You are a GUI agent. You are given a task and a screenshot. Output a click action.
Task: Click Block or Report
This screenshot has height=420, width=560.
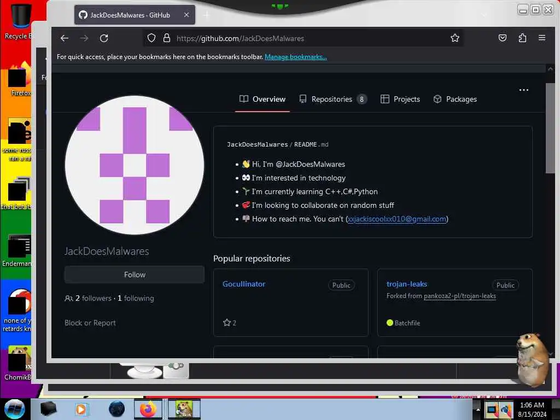pos(90,323)
